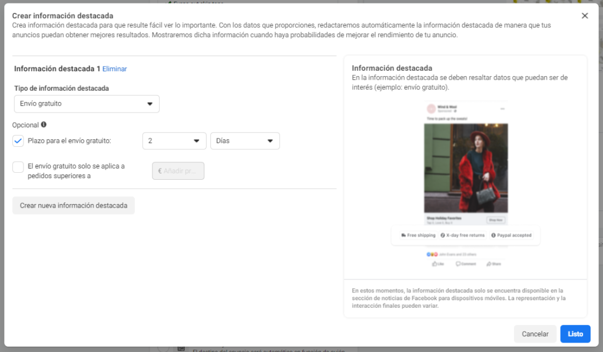Screen dimensions: 603x352
Task: Click the Paypal accepted icon in preview
Action: click(x=493, y=235)
